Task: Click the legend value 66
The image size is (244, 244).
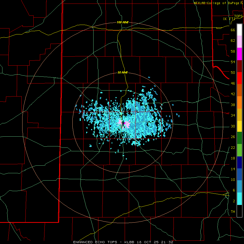Action: (x=233, y=30)
